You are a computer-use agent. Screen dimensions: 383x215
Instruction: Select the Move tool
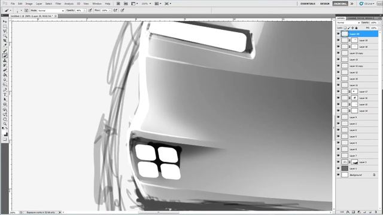5,21
